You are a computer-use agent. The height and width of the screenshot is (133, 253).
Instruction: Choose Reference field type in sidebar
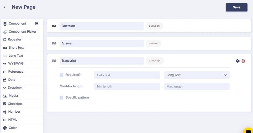coord(22,72)
